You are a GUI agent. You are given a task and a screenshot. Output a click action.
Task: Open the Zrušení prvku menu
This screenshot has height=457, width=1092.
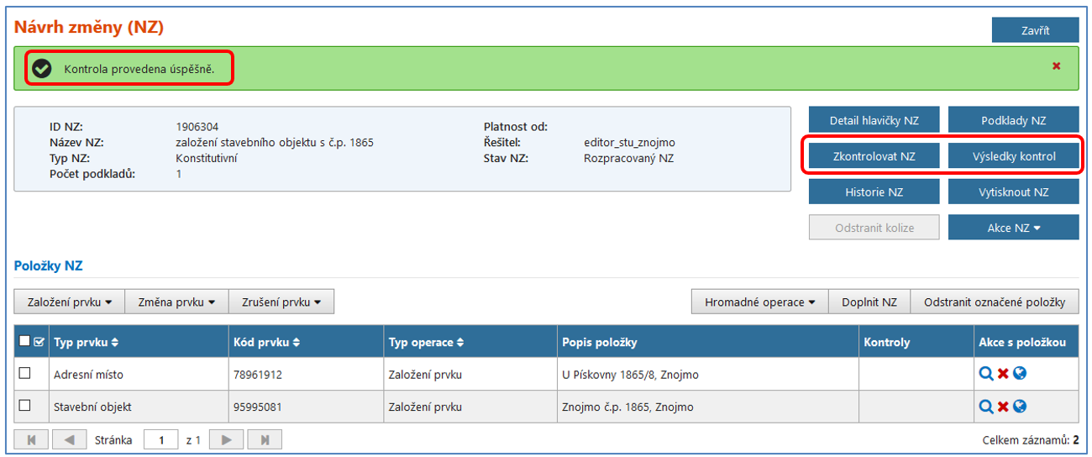(281, 302)
